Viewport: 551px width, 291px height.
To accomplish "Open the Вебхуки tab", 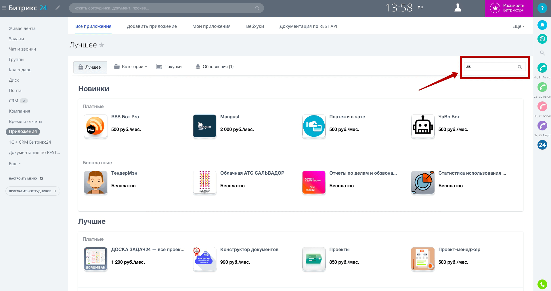I will 255,26.
